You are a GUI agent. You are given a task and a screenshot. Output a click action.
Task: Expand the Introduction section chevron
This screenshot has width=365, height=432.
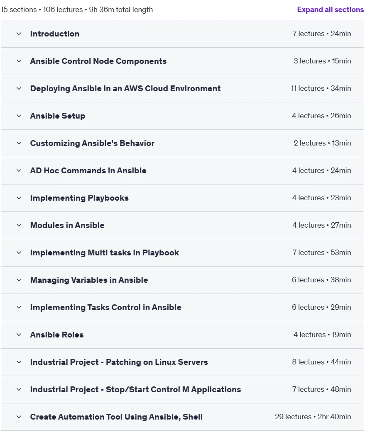tap(19, 34)
